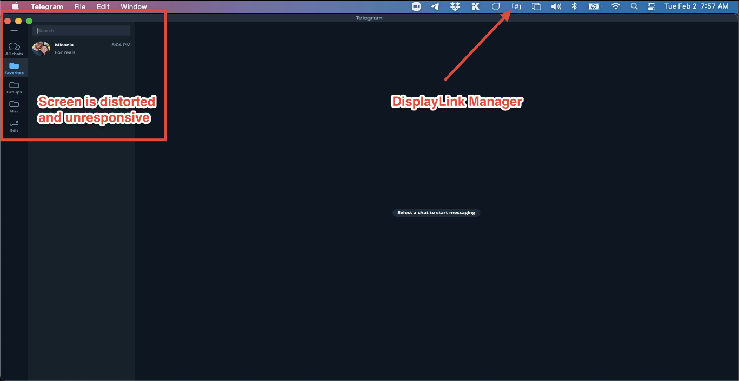The image size is (739, 381).
Task: Check Wi-Fi status in menu bar
Action: (615, 6)
